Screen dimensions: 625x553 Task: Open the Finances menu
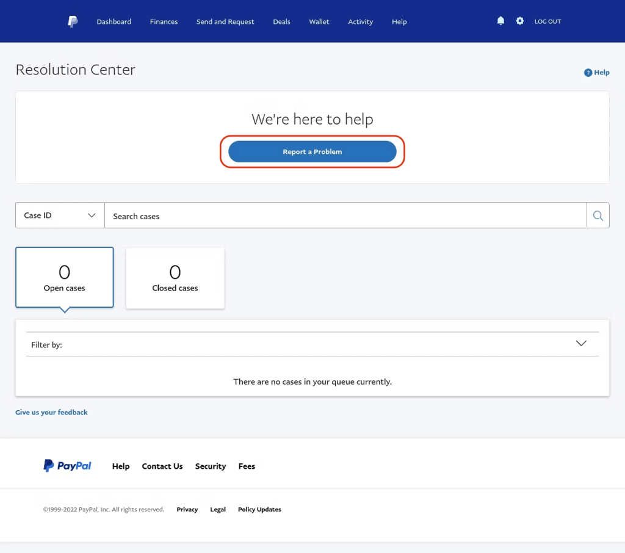164,21
